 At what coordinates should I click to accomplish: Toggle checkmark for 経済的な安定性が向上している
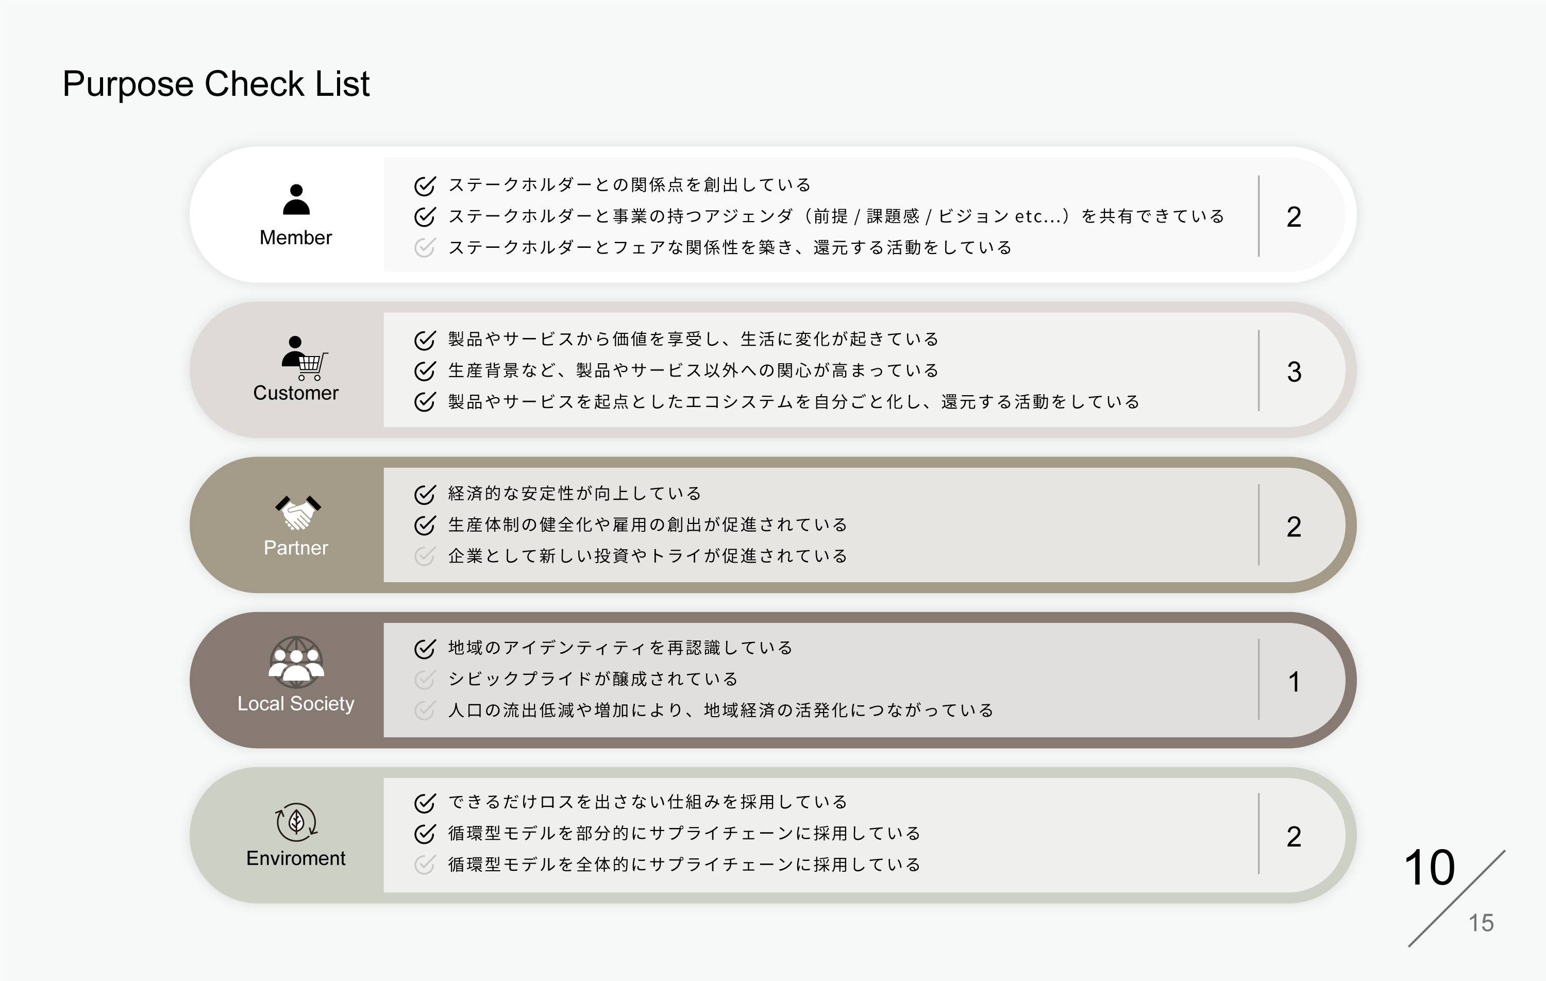425,494
